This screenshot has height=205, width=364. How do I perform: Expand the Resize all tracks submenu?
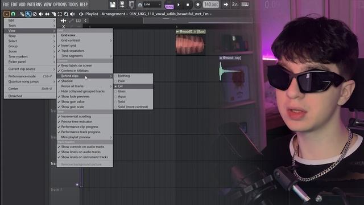(85, 86)
